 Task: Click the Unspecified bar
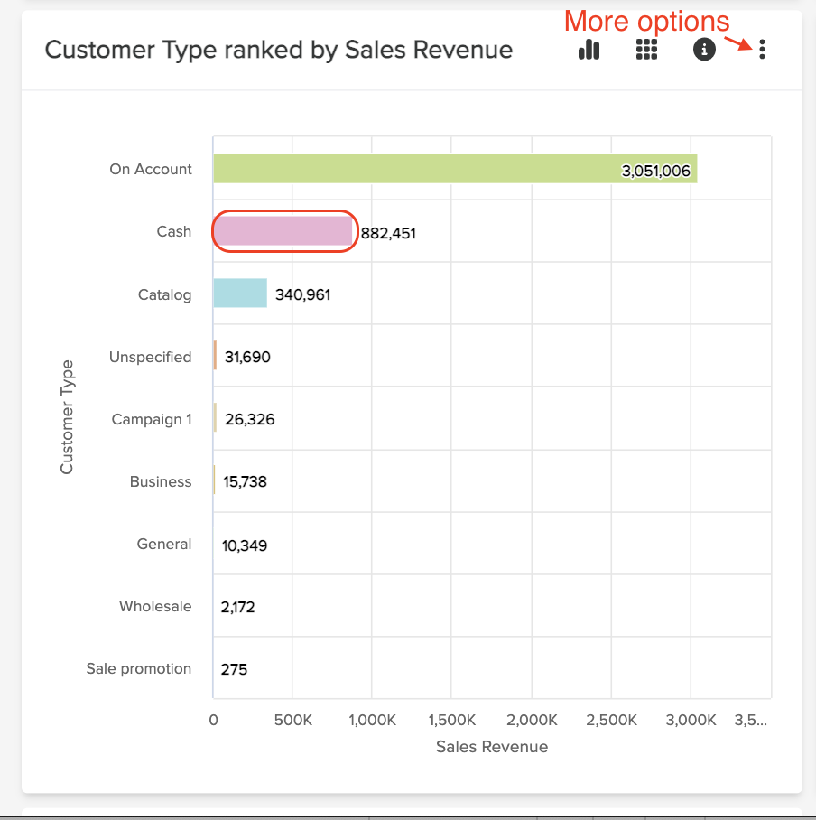(x=215, y=357)
